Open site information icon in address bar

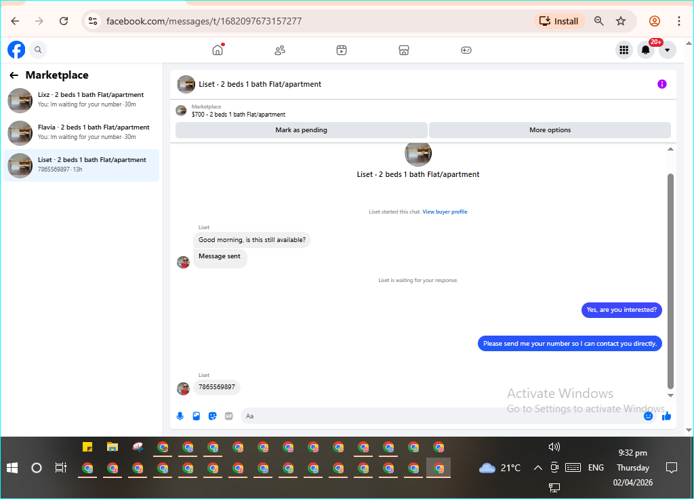[93, 21]
